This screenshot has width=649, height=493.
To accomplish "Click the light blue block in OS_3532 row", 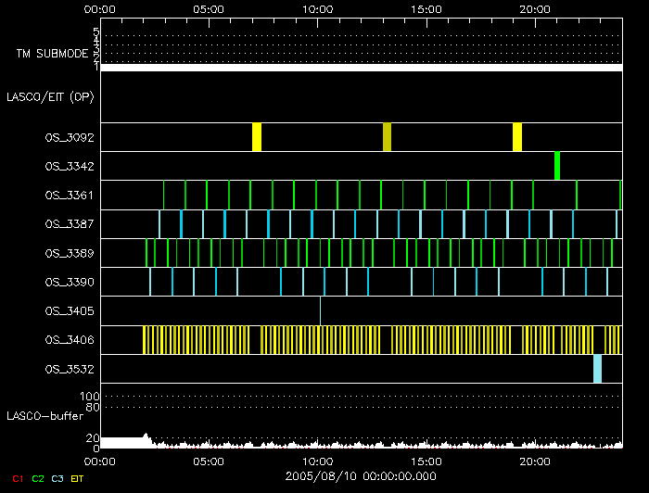I will tap(598, 368).
